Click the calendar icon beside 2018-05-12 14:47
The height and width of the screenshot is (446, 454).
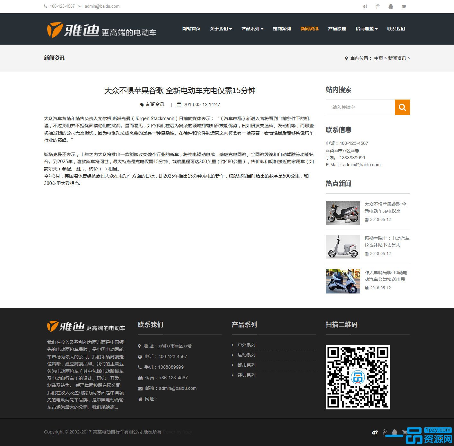tap(179, 105)
